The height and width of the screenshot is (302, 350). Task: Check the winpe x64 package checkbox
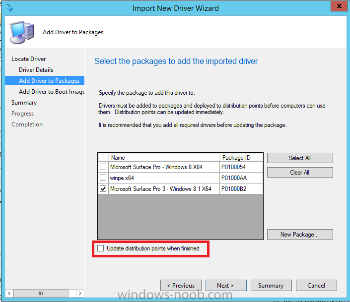pos(103,178)
